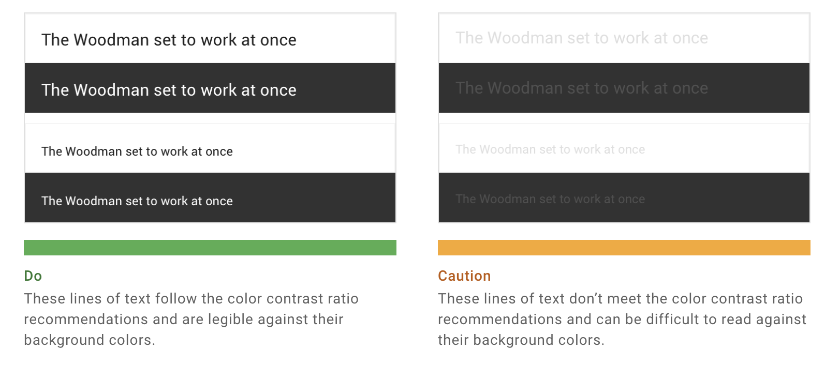This screenshot has width=825, height=365.
Task: Click large white Woodman text in Do panel
Action: (x=169, y=90)
